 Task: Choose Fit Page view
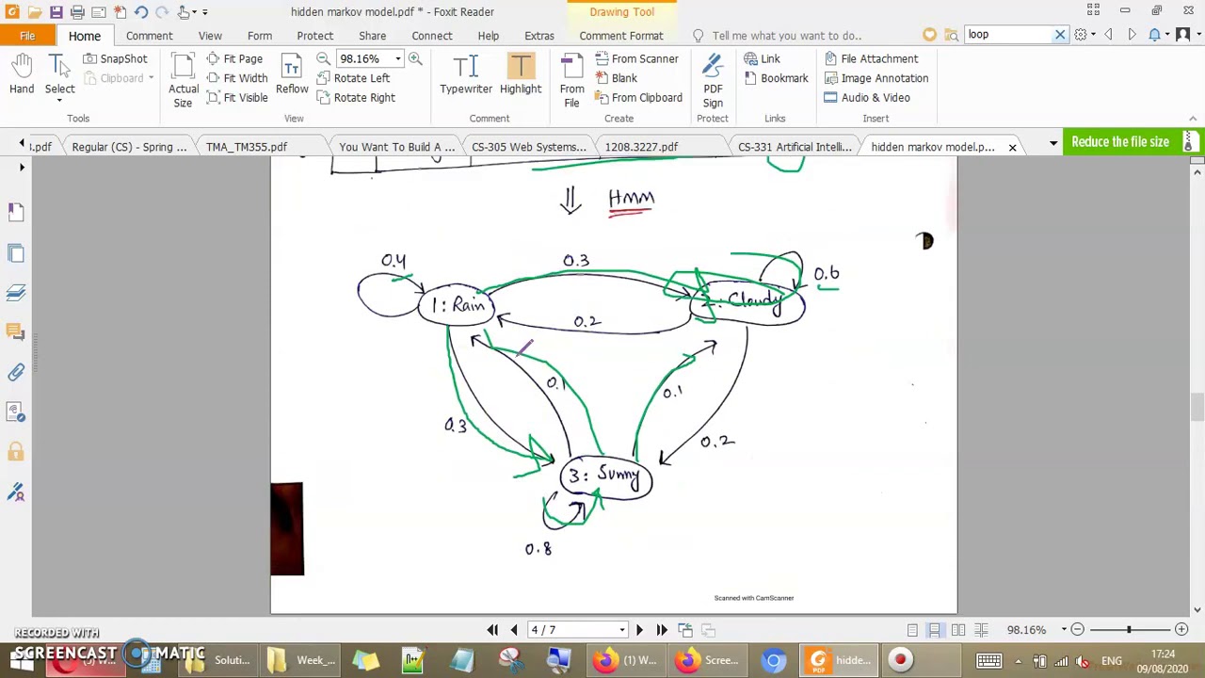pos(234,58)
